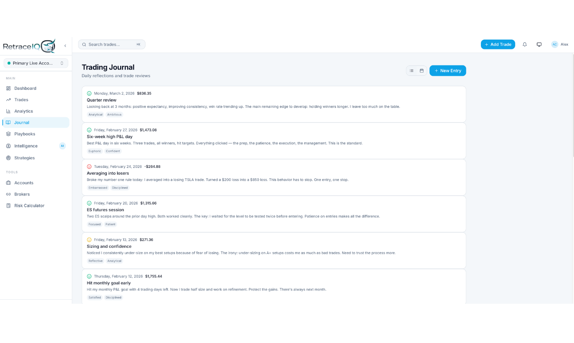Open the Primary Live Account selector
574x343 pixels.
[35, 63]
